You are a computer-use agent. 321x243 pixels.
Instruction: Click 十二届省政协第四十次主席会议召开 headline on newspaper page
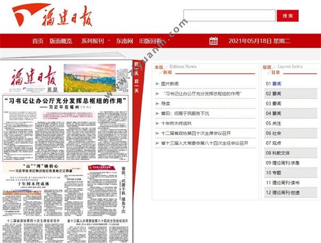33,221
